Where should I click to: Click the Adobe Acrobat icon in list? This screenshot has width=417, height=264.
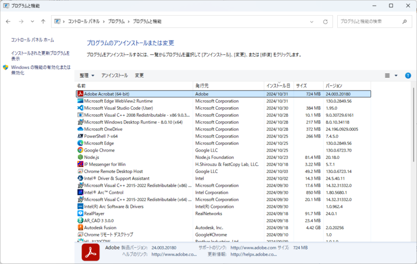click(x=80, y=94)
